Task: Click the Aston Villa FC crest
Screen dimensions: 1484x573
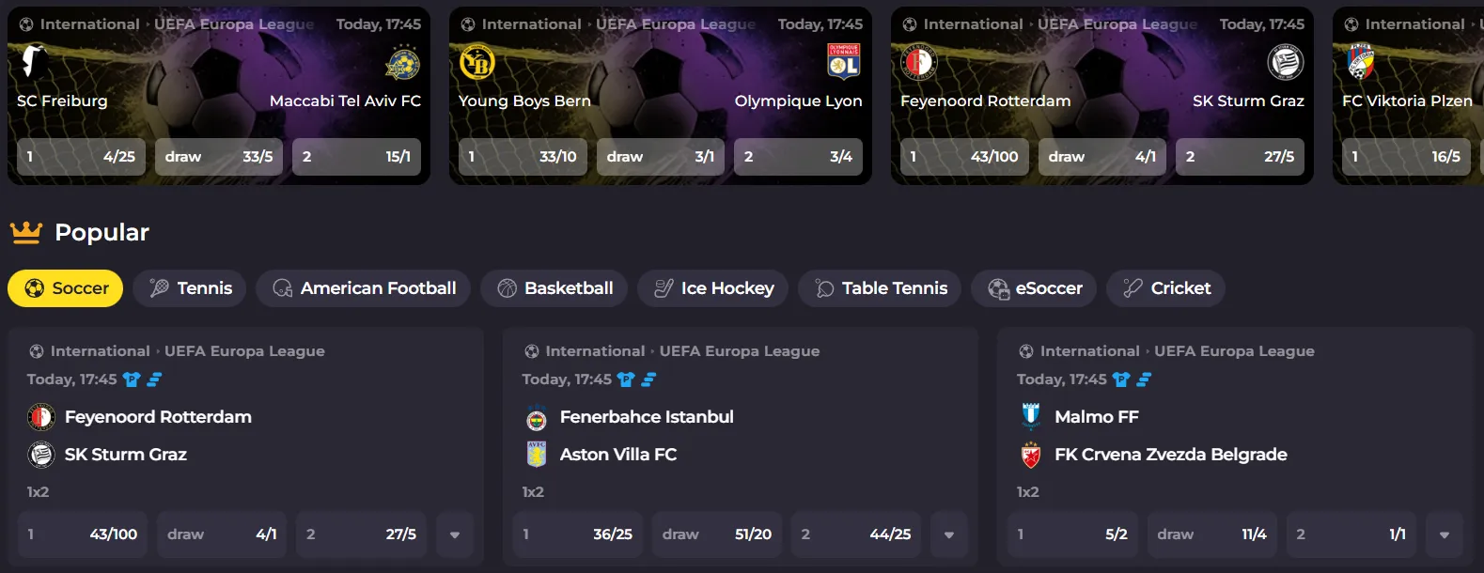Action: 536,454
